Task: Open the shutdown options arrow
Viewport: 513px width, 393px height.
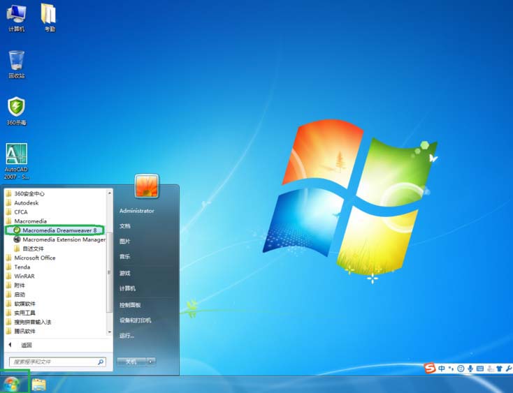Action: point(151,362)
